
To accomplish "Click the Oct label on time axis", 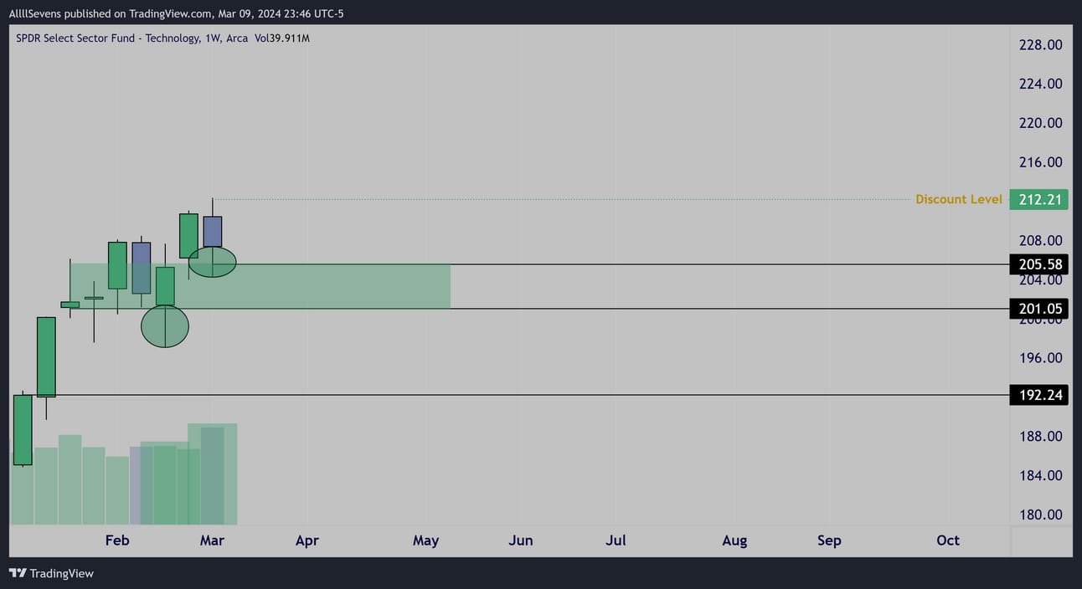I will click(948, 540).
